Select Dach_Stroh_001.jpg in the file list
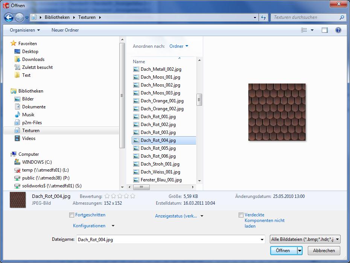350x263 pixels. point(160,164)
